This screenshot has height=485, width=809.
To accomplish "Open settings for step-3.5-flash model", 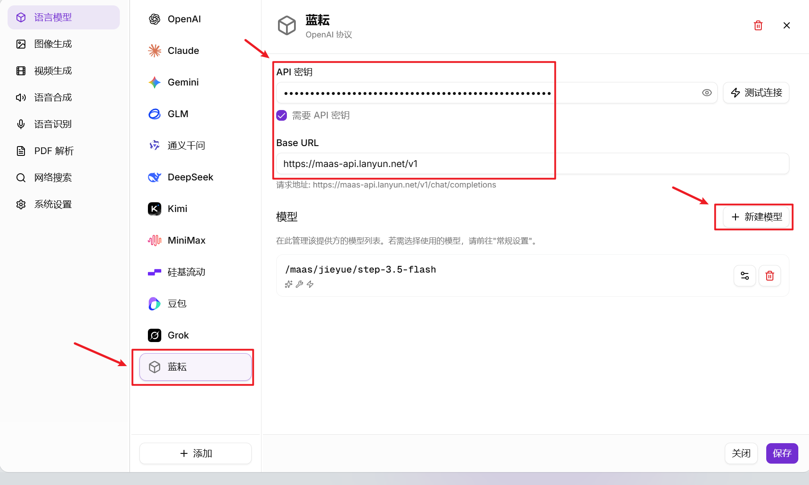I will pyautogui.click(x=744, y=275).
